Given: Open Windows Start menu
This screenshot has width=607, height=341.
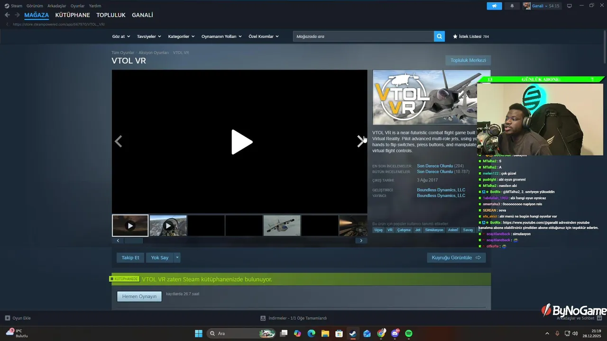Looking at the screenshot, I should point(199,333).
